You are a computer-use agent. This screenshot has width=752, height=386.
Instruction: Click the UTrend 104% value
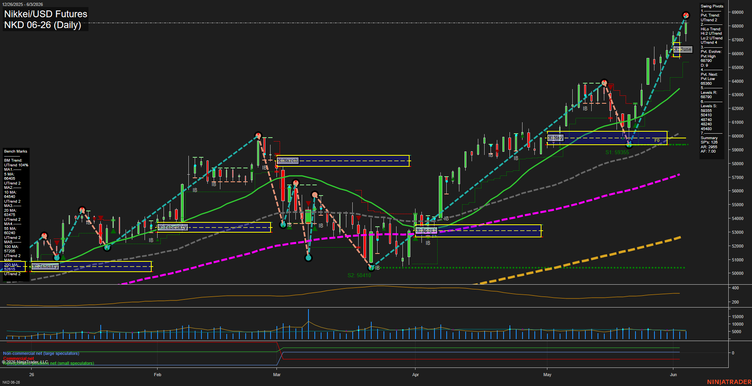tap(16, 165)
